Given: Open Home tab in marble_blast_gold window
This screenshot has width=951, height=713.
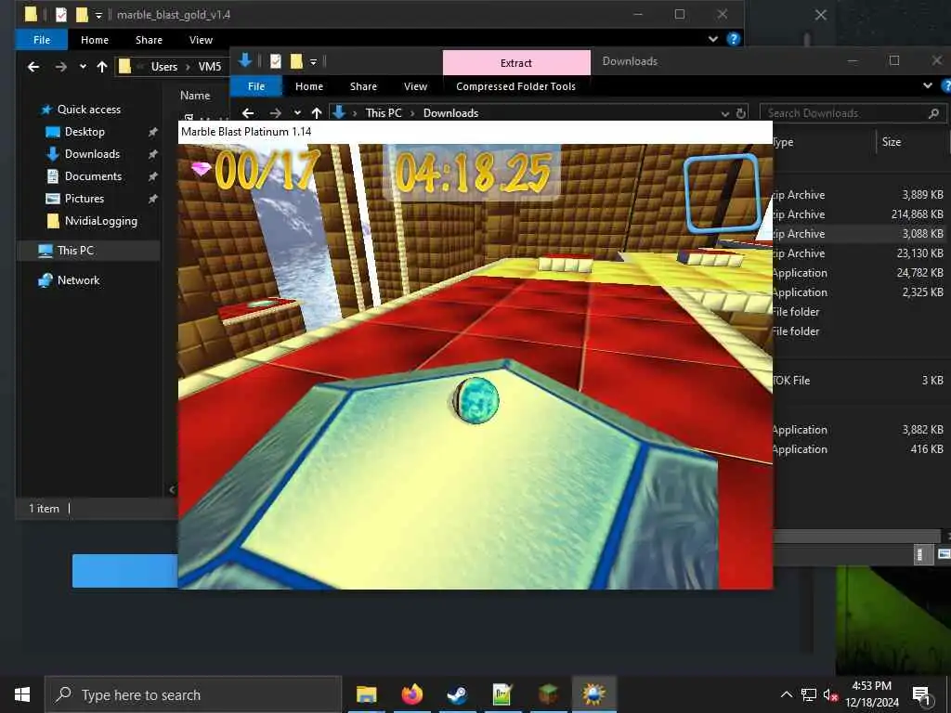Looking at the screenshot, I should (x=95, y=39).
